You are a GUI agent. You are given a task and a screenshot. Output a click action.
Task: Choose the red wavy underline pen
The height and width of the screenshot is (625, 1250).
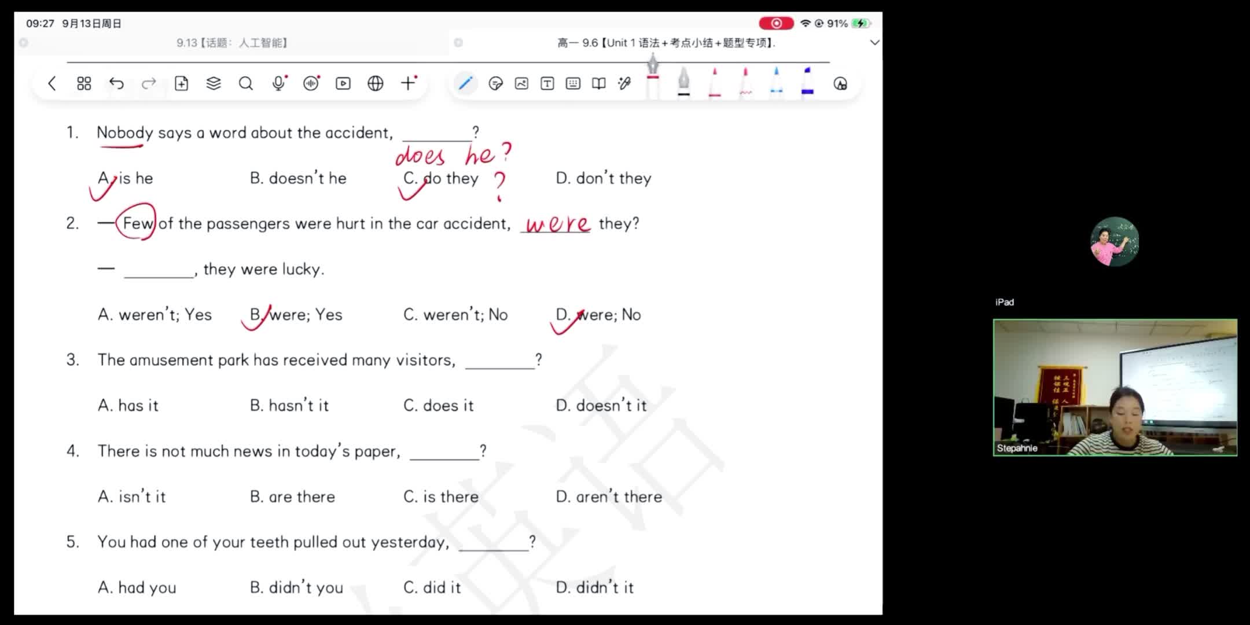point(745,82)
